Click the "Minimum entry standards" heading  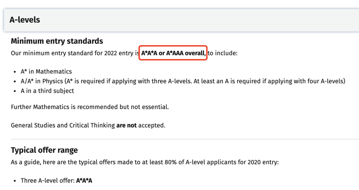(x=57, y=41)
